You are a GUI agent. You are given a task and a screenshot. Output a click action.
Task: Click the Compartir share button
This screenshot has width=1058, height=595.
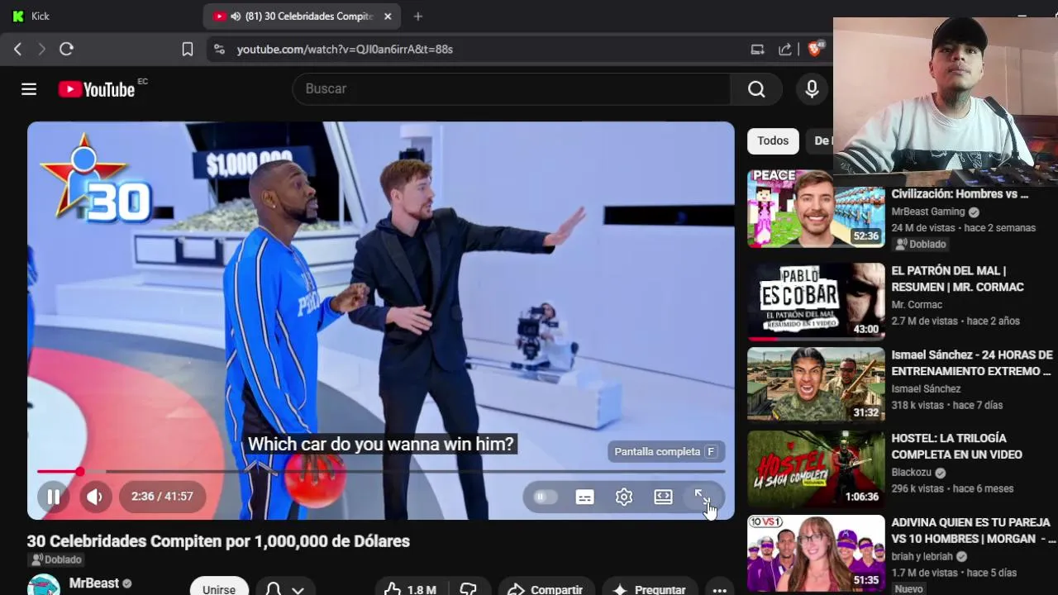click(x=546, y=588)
